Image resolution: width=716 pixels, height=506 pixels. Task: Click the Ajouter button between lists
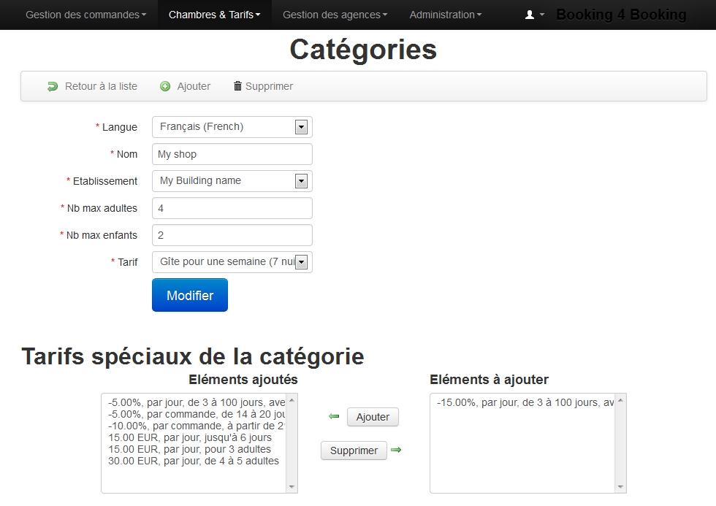coord(373,417)
